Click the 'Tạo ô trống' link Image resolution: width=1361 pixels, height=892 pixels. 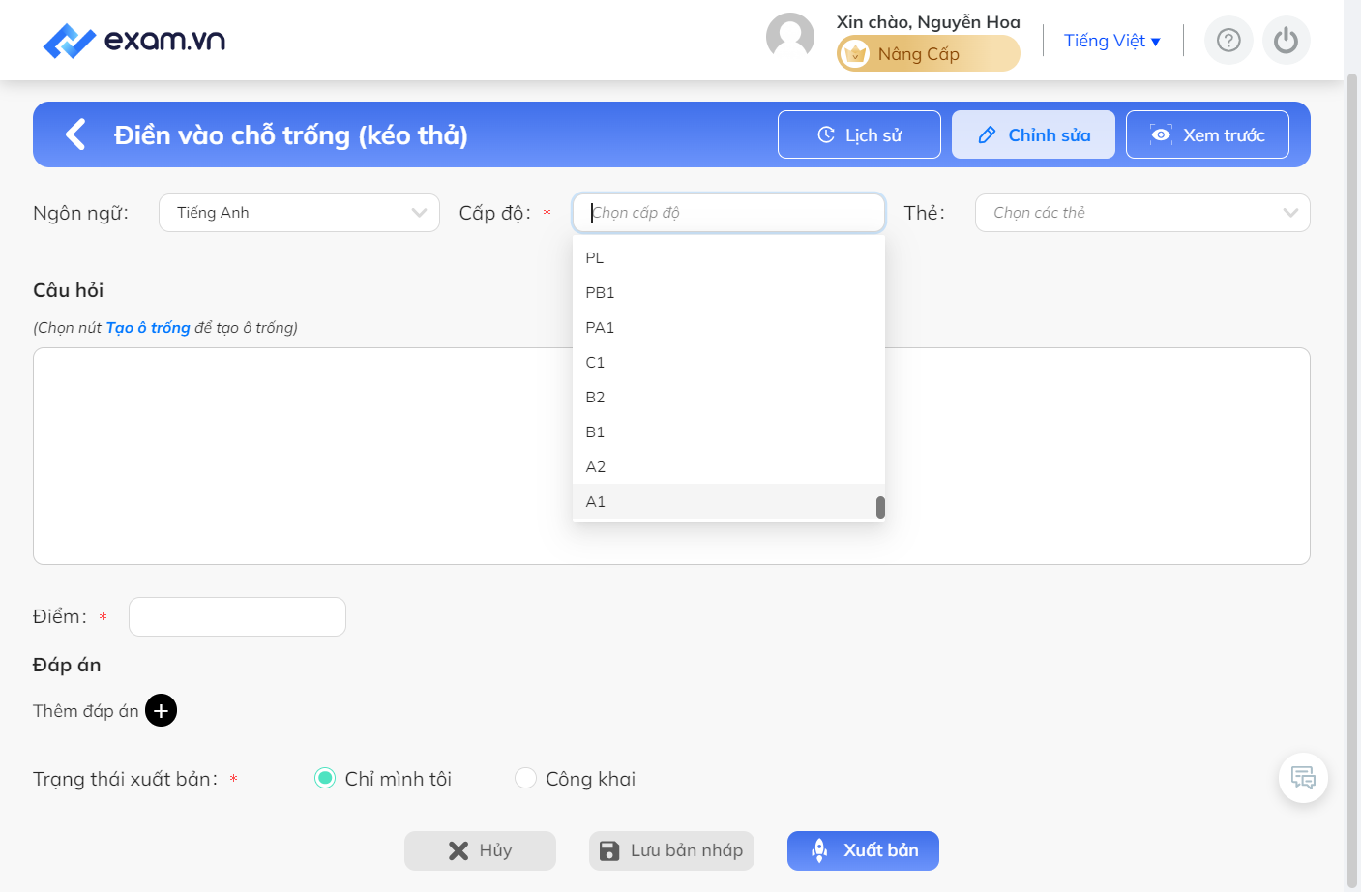pyautogui.click(x=148, y=328)
